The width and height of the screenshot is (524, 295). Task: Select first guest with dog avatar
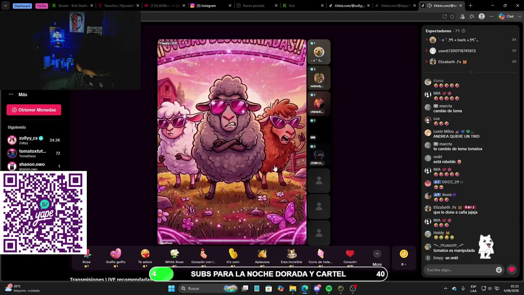(x=319, y=52)
